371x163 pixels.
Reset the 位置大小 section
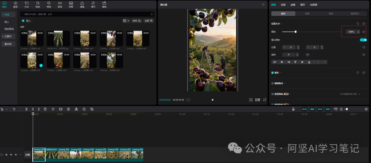(358, 24)
